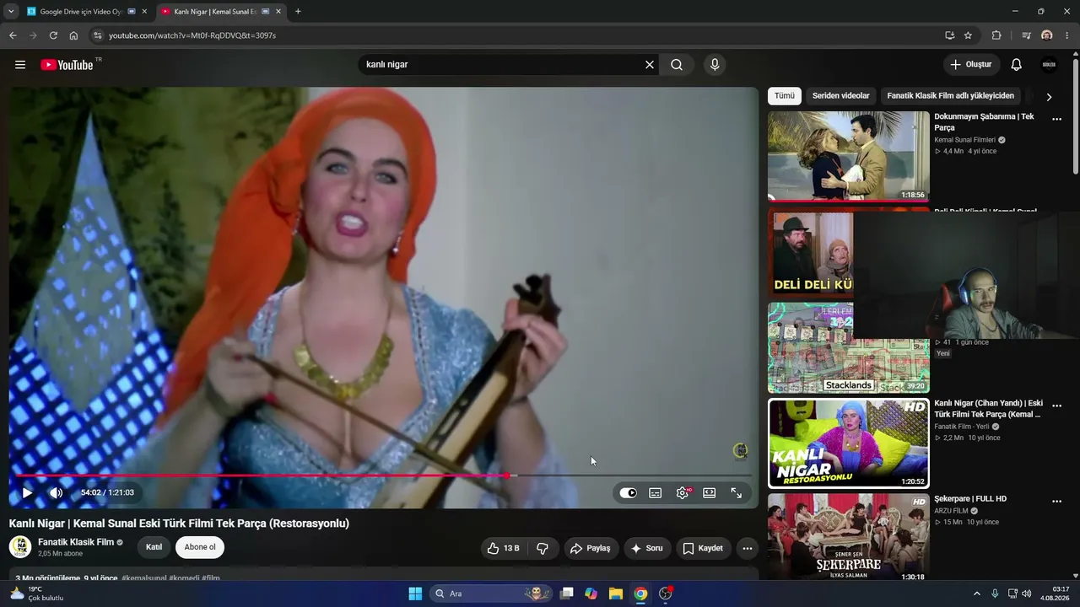Screen dimensions: 1080x607
Task: Click the Oluştur create button
Action: coord(971,65)
